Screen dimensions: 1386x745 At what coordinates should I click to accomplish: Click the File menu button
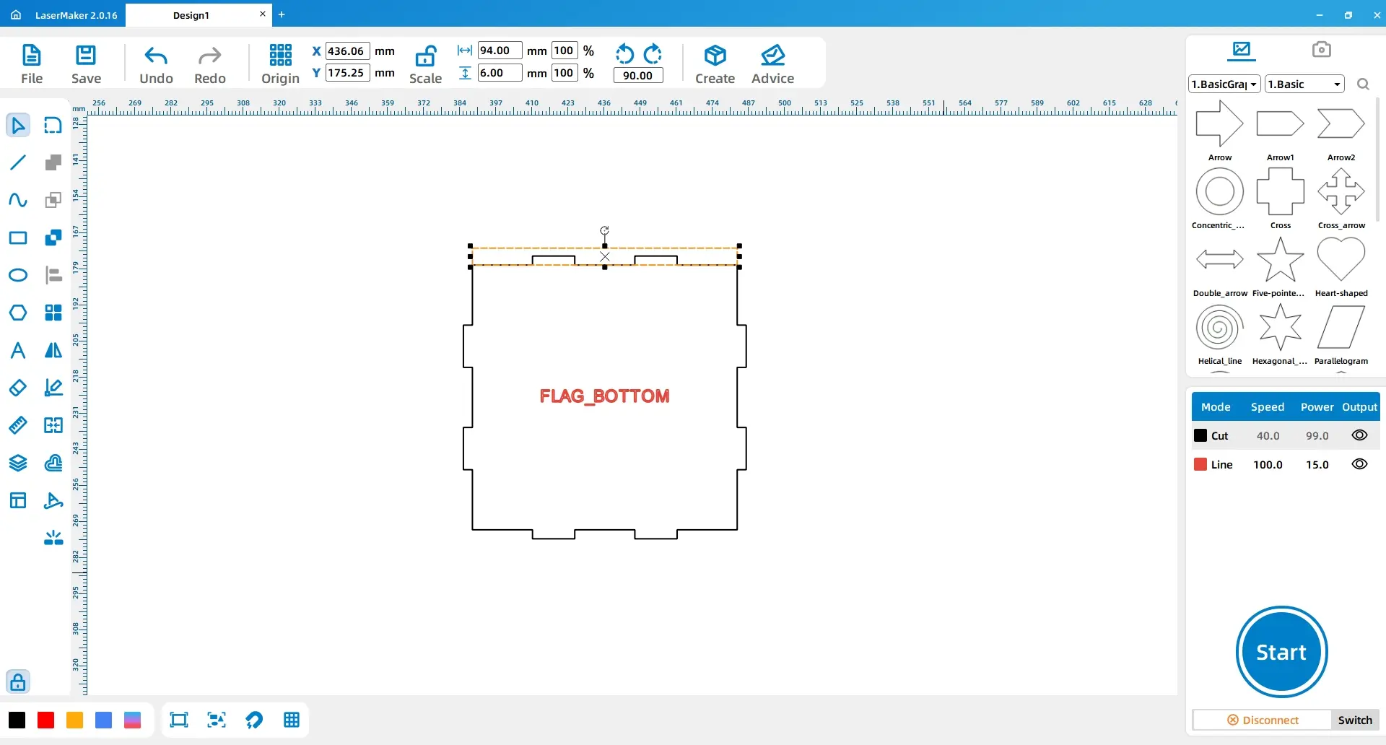tap(32, 64)
